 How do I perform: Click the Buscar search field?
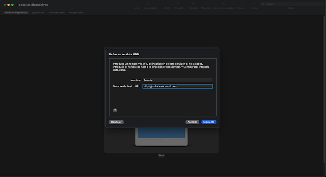(292, 4)
